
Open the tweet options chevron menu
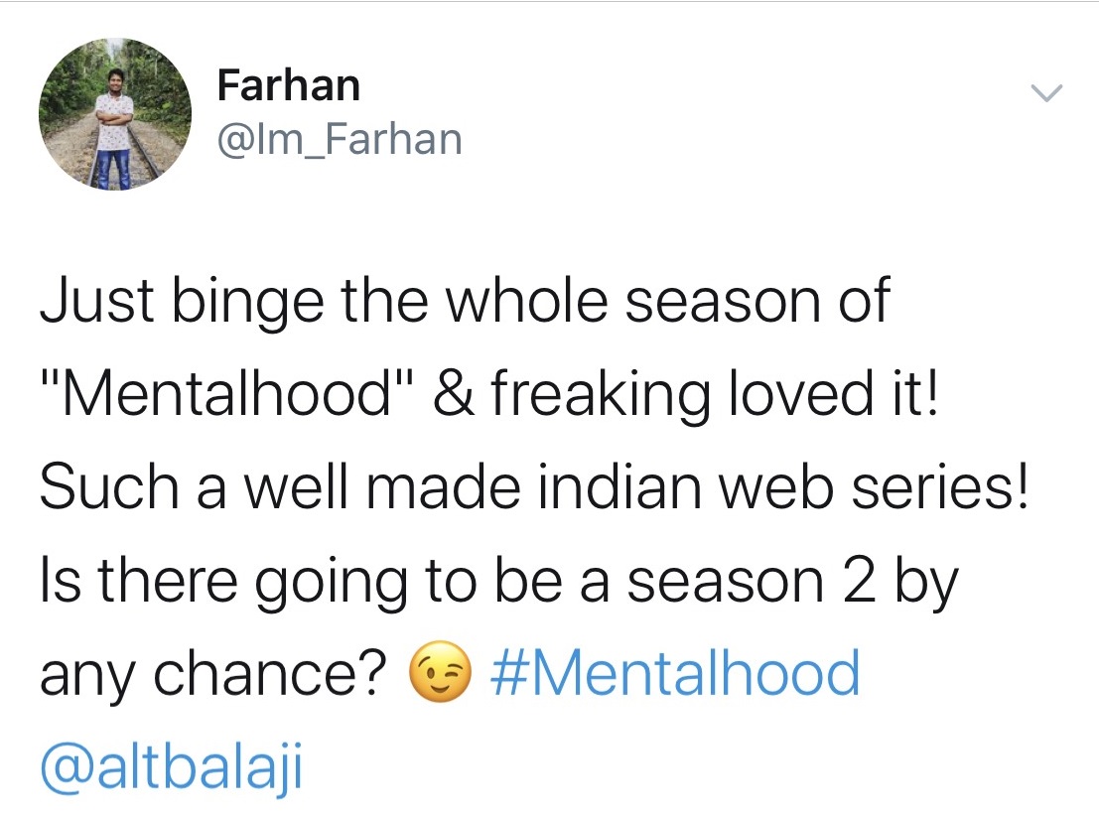click(1046, 93)
